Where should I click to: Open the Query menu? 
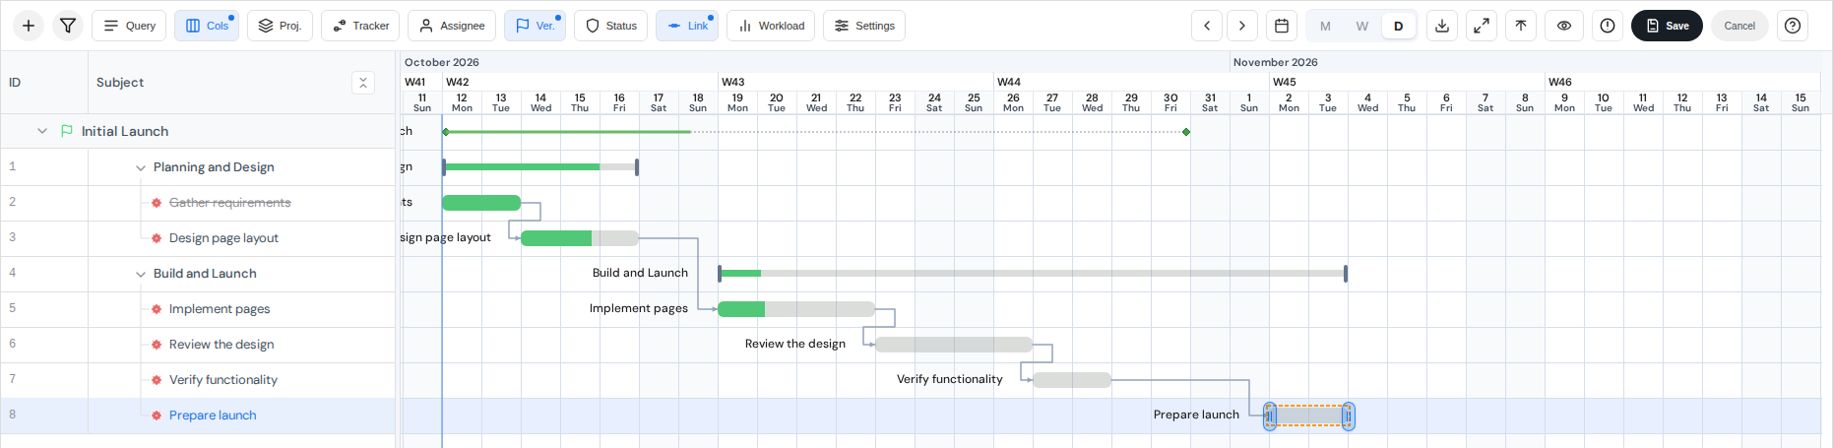129,26
